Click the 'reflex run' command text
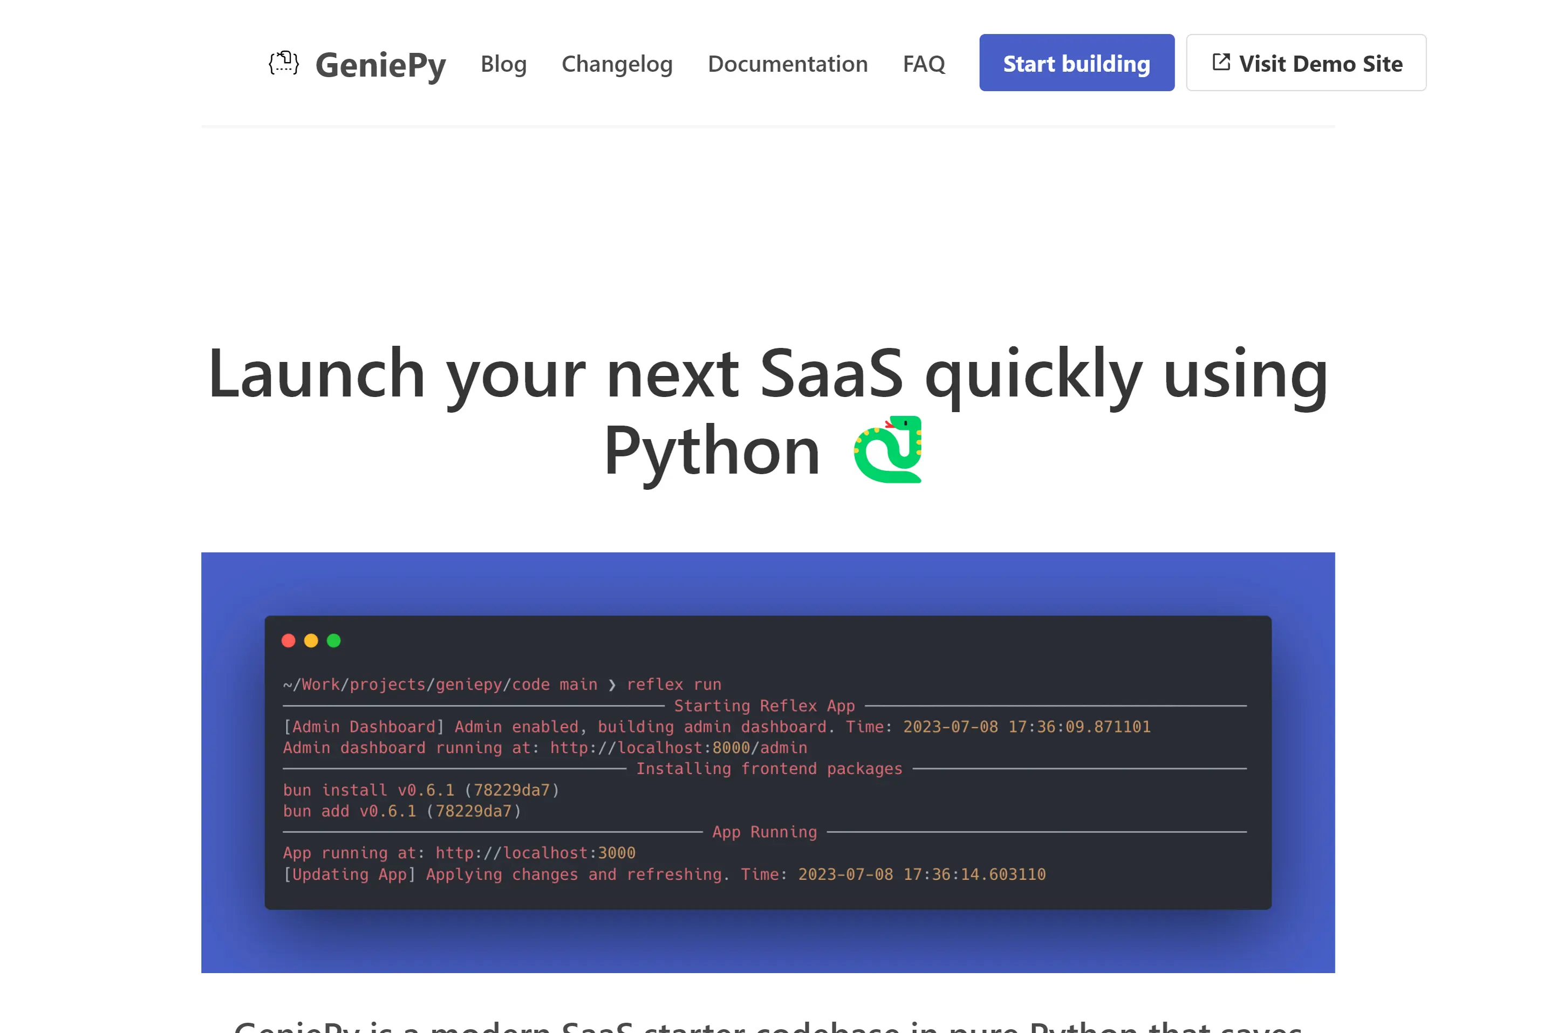Screen dimensions: 1550x1033 click(673, 685)
